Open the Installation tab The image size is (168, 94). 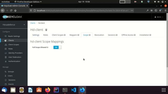point(144,35)
